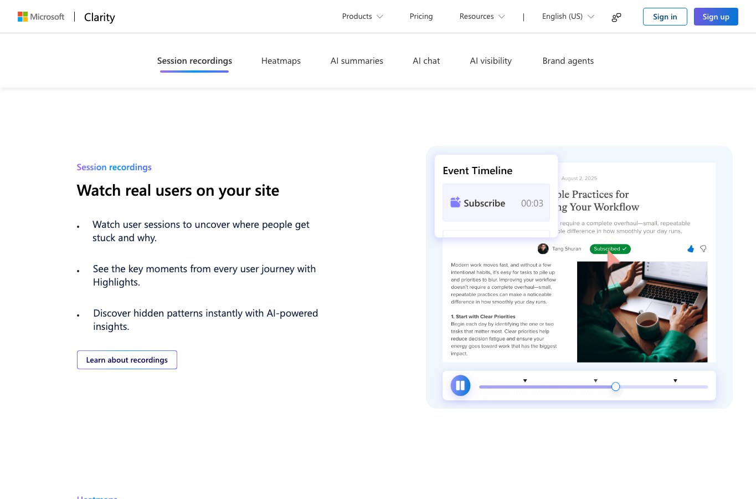This screenshot has height=499, width=756.
Task: Expand the Products dropdown menu
Action: [x=362, y=17]
